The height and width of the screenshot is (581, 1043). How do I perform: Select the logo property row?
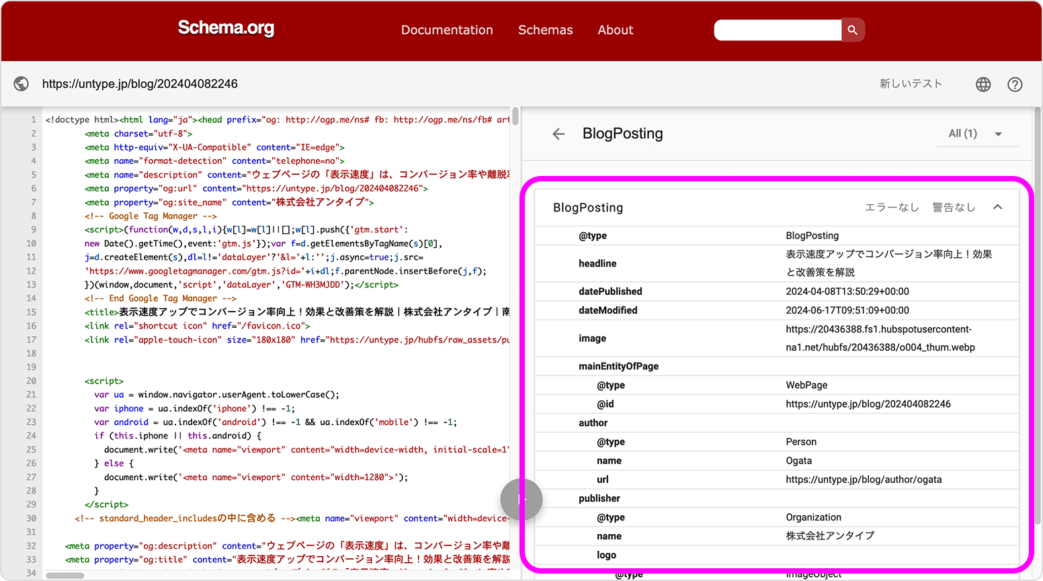coord(777,555)
